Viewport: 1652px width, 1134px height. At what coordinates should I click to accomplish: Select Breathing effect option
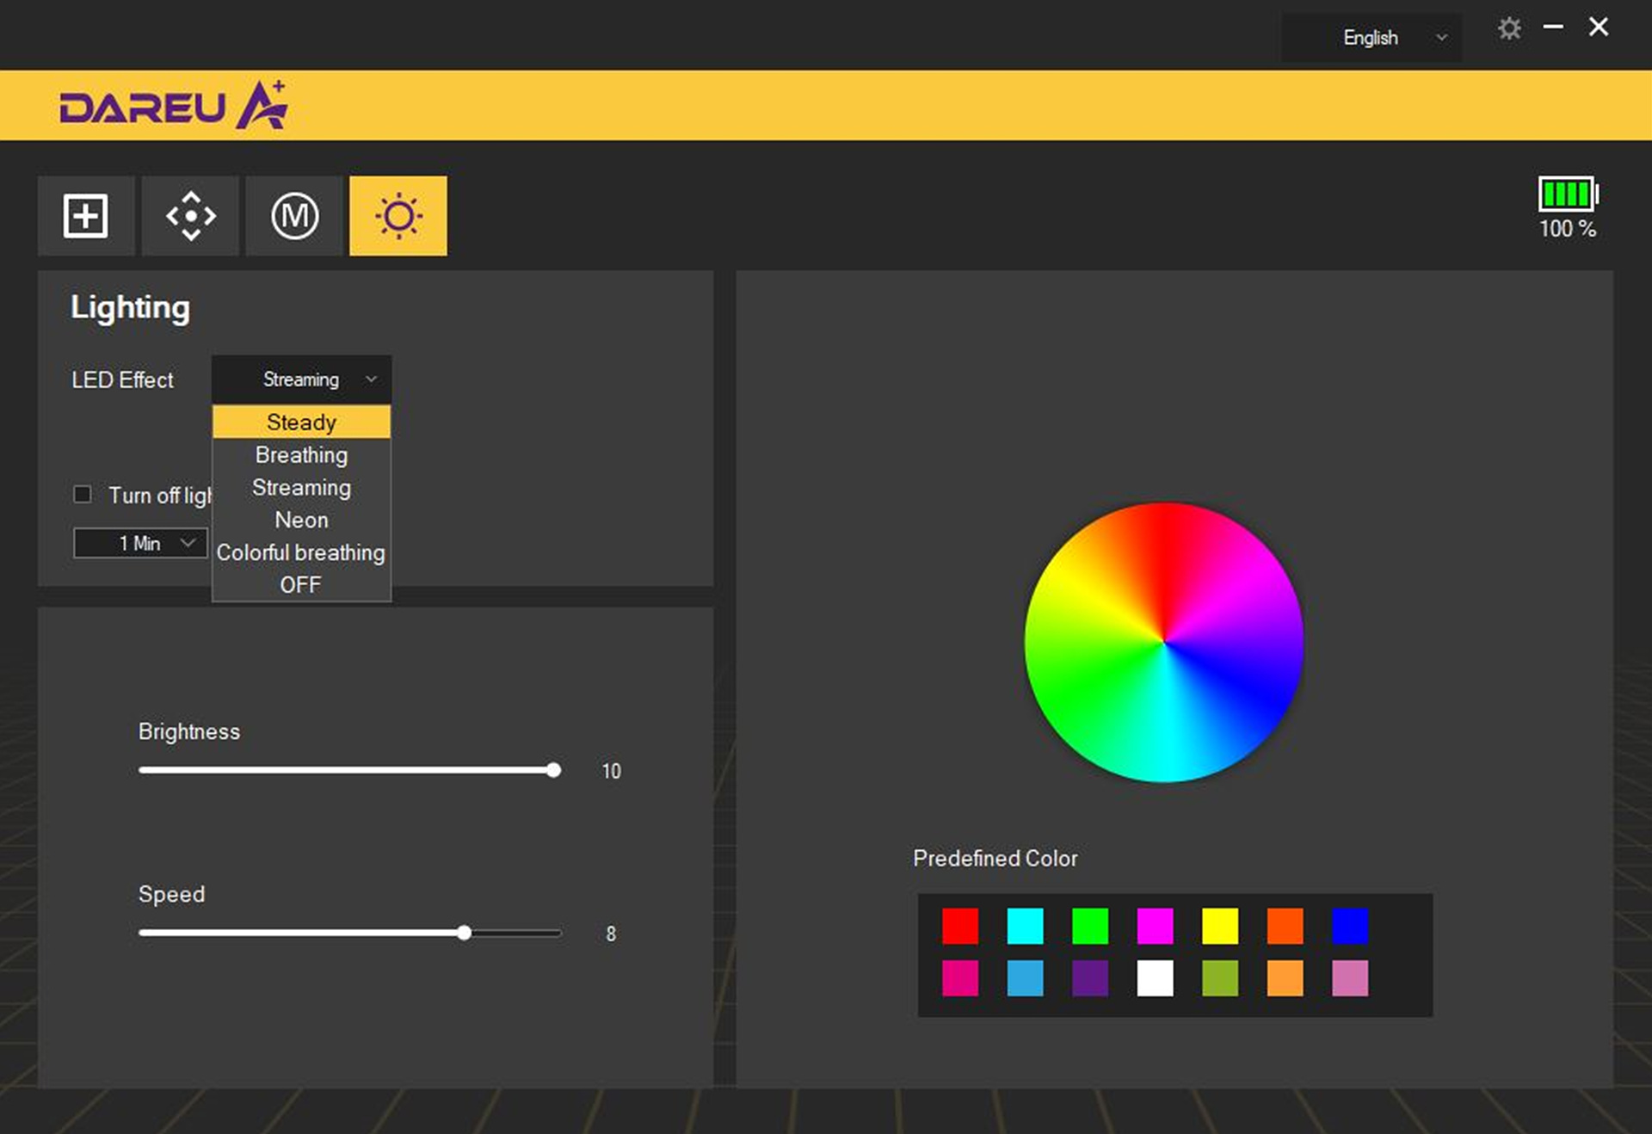301,455
